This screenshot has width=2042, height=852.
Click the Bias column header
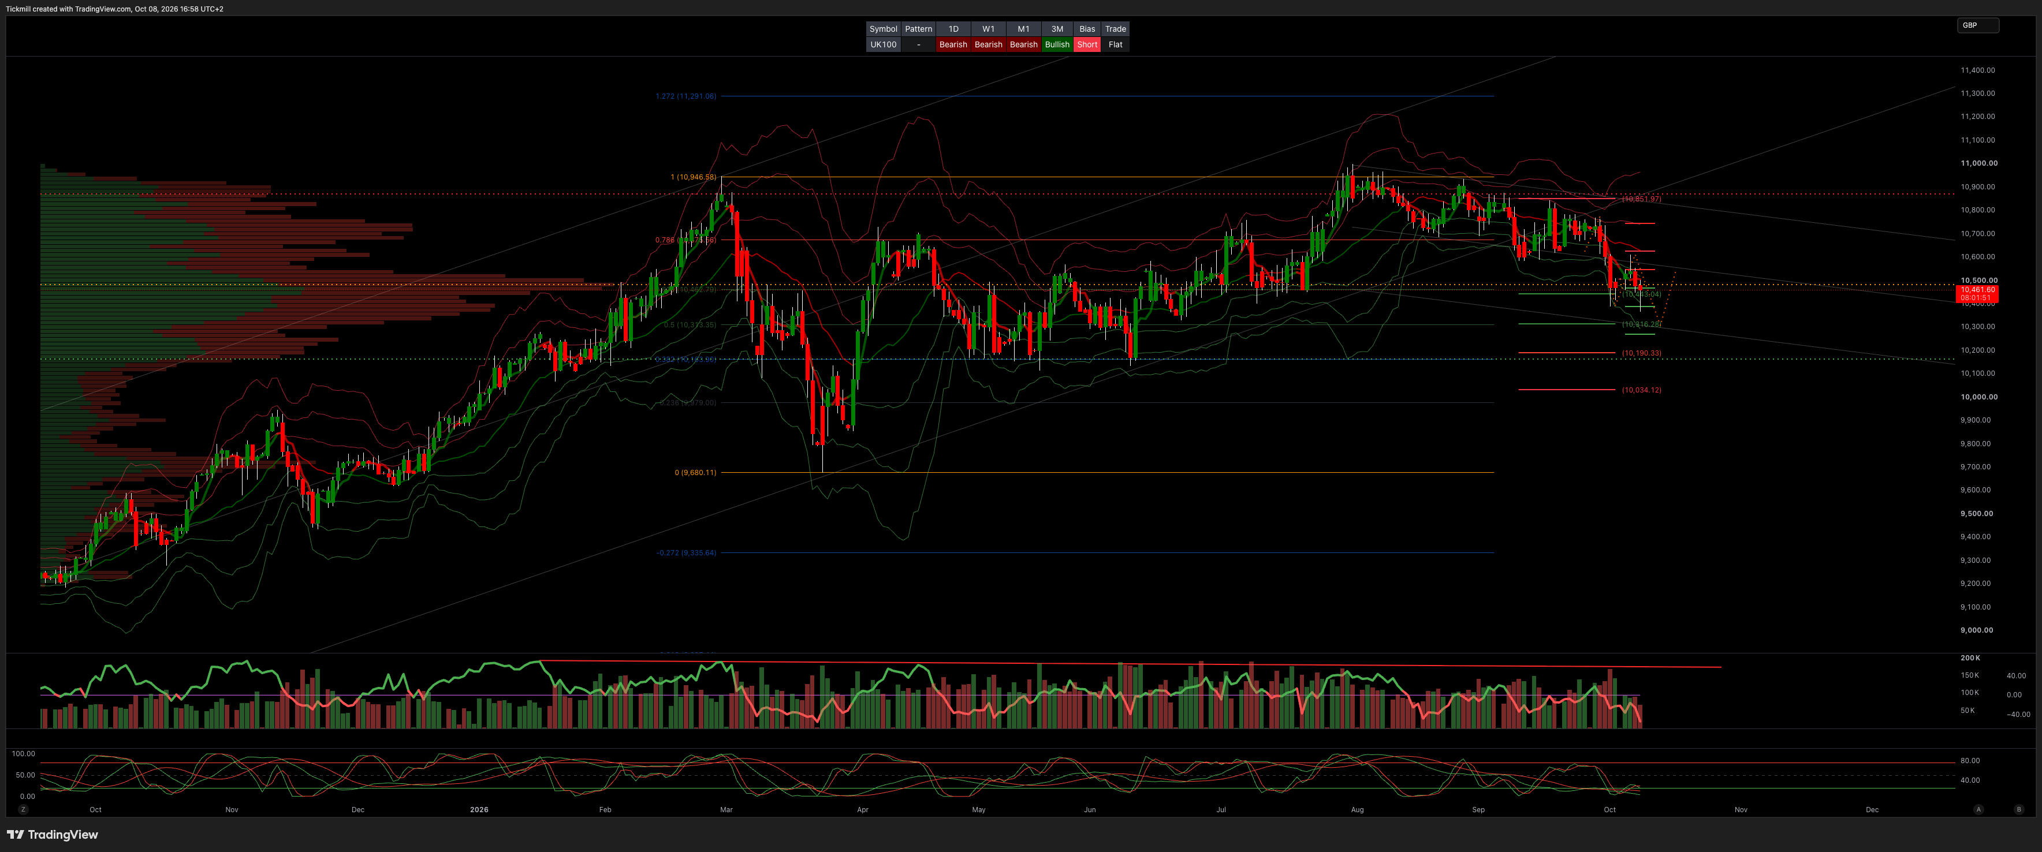[1087, 28]
